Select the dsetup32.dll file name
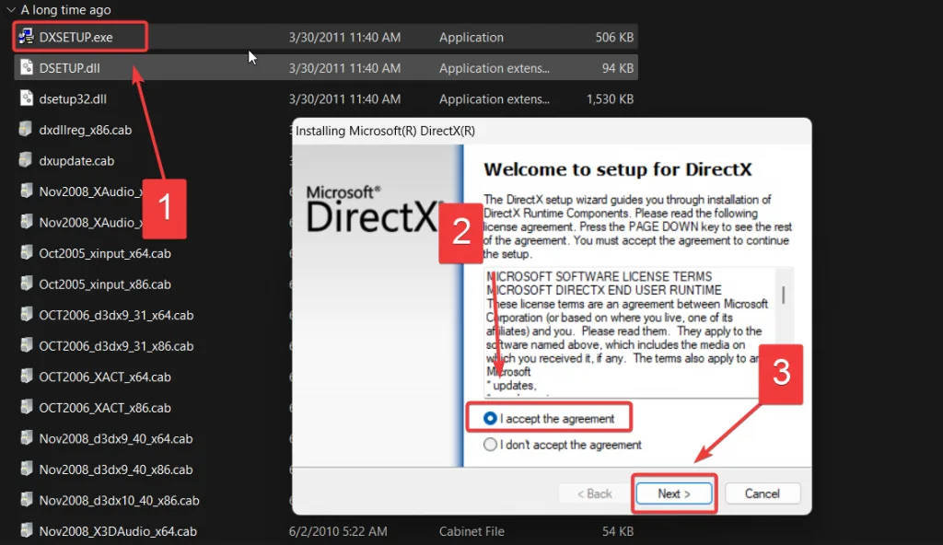 pyautogui.click(x=73, y=99)
